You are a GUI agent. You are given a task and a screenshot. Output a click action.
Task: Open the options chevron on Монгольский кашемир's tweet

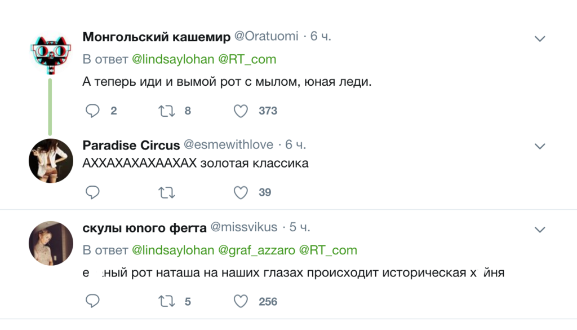[x=539, y=38]
